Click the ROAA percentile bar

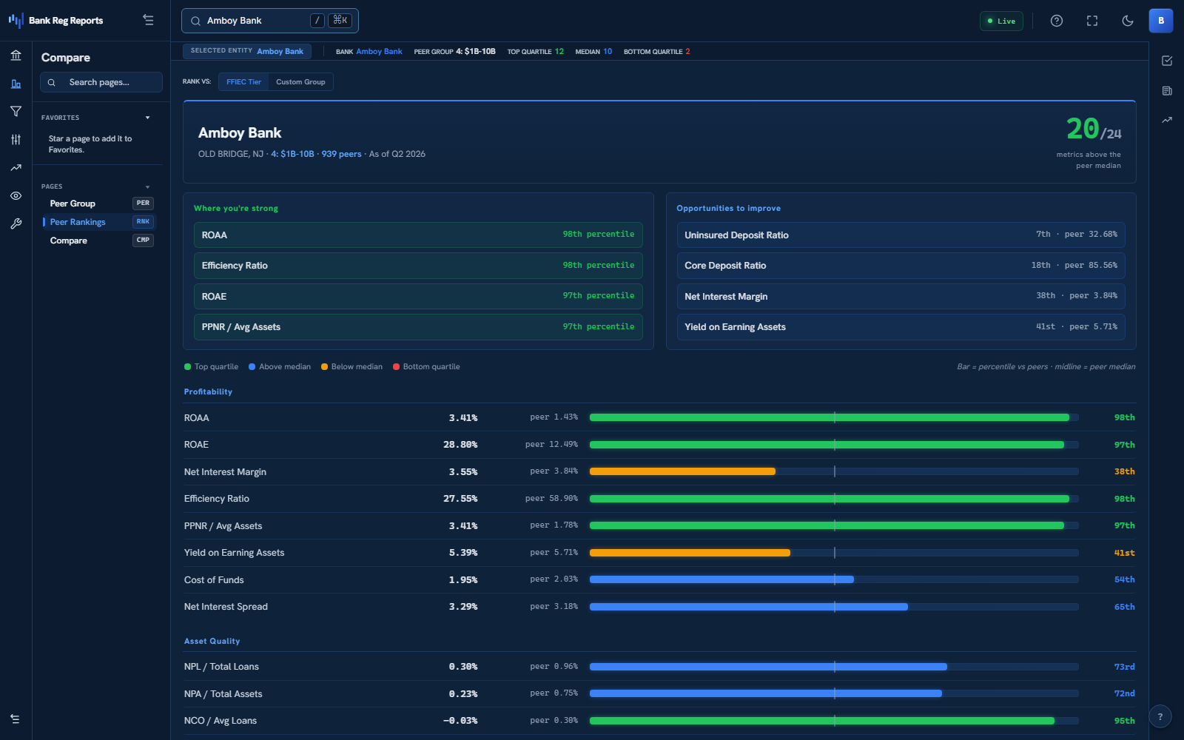[834, 417]
